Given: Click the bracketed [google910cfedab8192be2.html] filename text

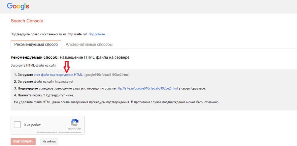Looking at the screenshot, I should [107, 75].
